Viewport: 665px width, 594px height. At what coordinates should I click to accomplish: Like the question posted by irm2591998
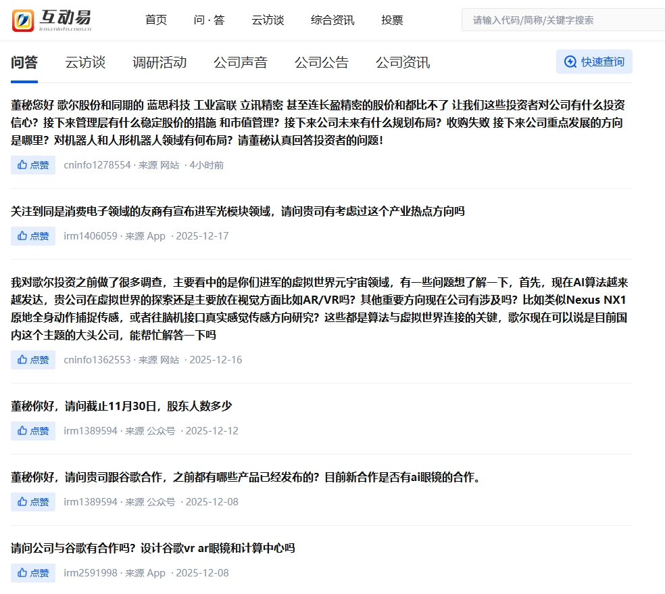coord(33,572)
